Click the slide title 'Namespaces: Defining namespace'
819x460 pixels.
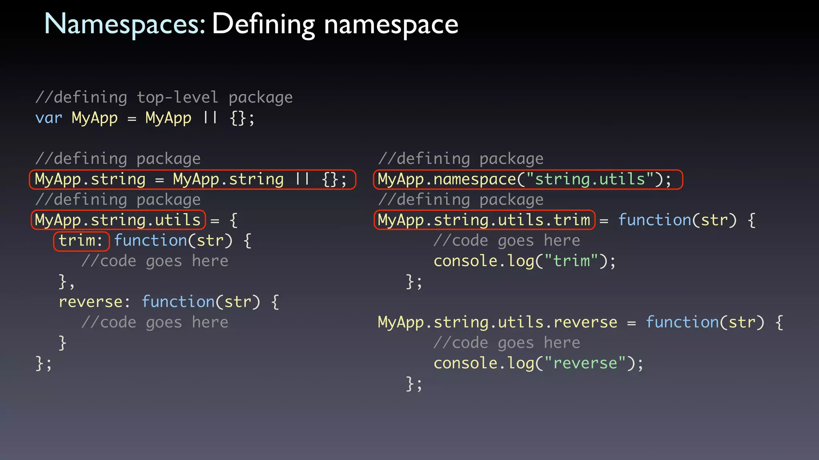tap(251, 25)
